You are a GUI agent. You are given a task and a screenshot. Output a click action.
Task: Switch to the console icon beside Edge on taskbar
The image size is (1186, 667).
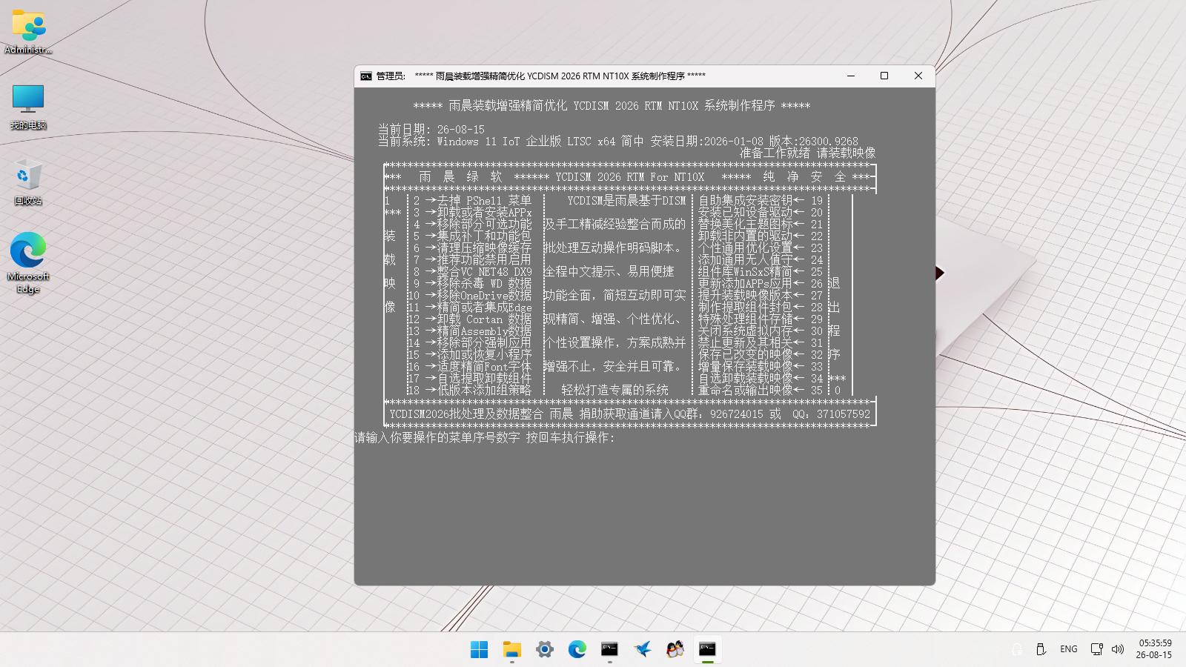610,650
